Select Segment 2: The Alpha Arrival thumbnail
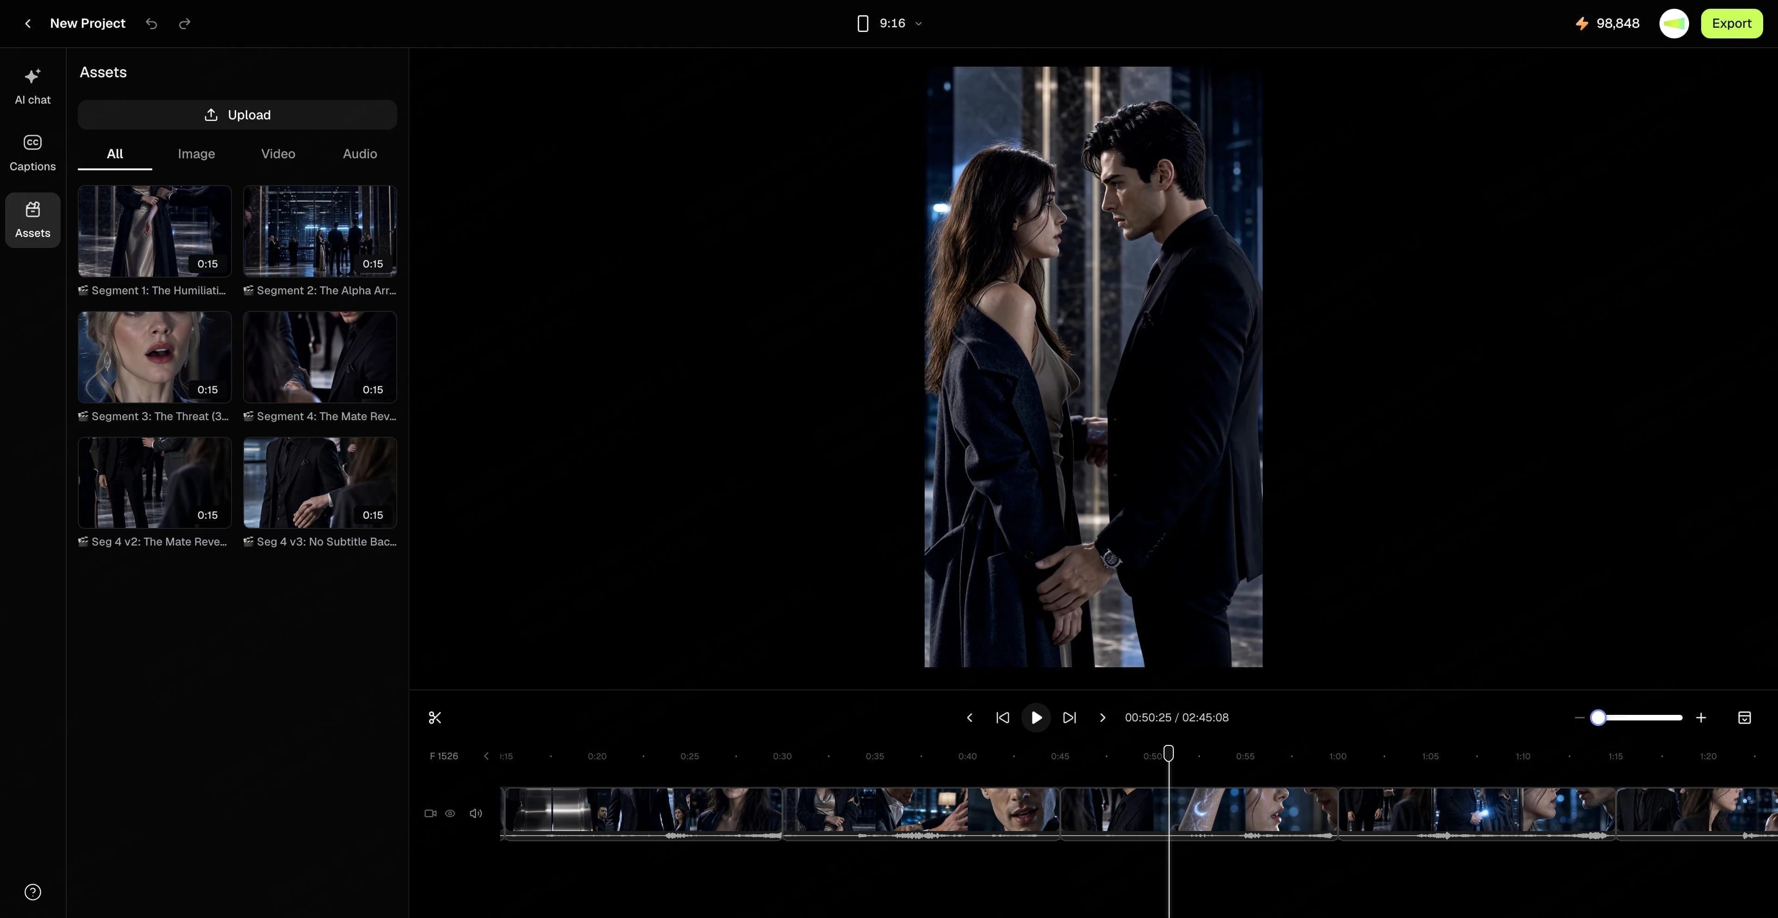Image resolution: width=1778 pixels, height=918 pixels. click(319, 231)
